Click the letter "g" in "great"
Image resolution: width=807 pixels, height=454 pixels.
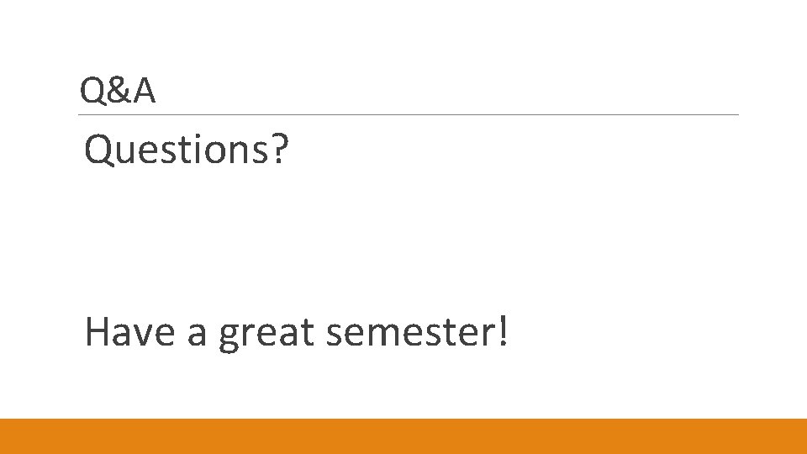229,337
